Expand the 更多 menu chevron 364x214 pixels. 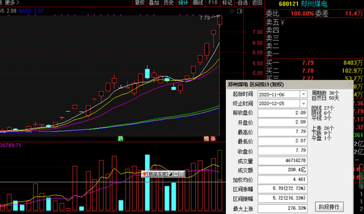[x=18, y=2]
